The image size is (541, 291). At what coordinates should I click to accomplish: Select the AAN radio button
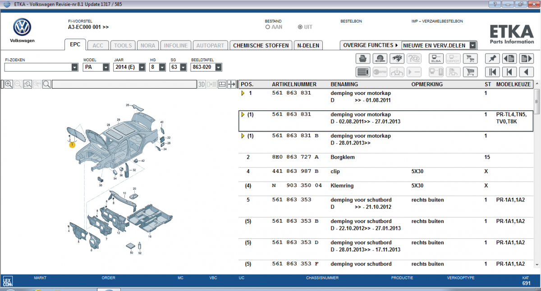[x=268, y=27]
